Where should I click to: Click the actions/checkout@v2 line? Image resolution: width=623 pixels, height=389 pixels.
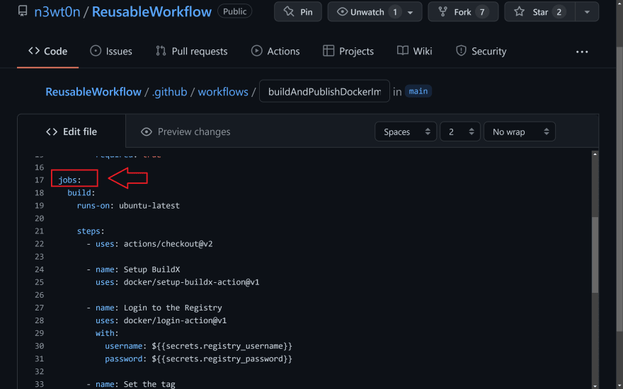pos(150,244)
